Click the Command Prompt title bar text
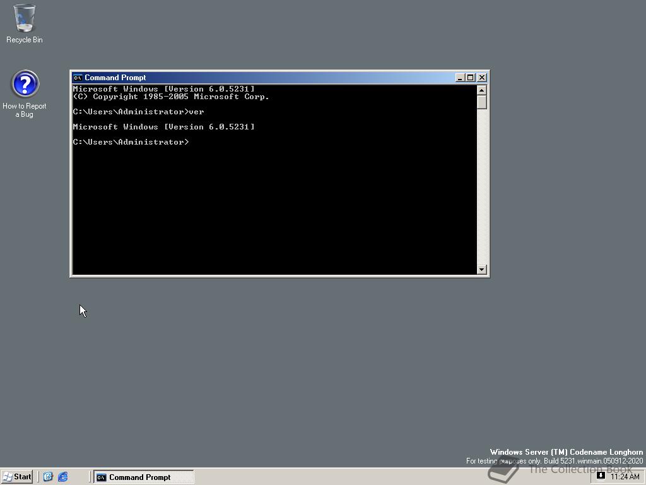The width and height of the screenshot is (646, 485). point(115,78)
